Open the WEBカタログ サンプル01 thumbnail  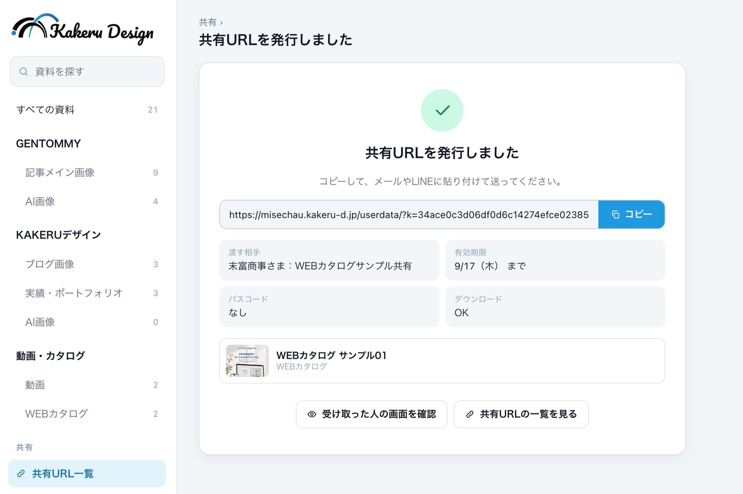click(247, 361)
